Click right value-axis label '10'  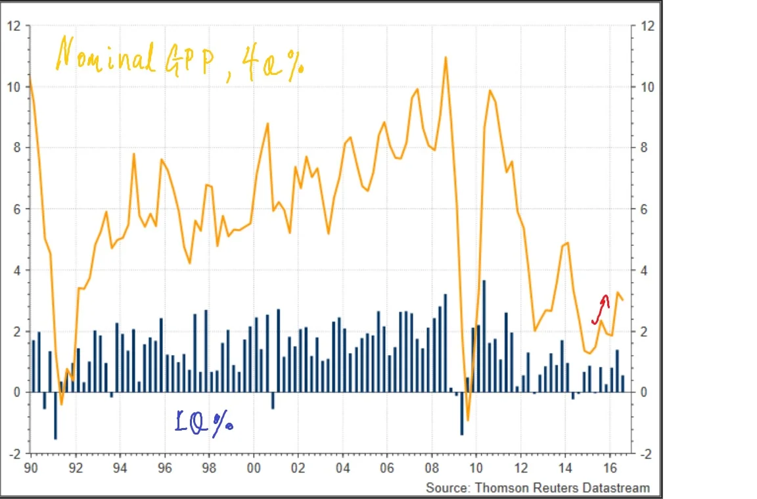[x=647, y=87]
